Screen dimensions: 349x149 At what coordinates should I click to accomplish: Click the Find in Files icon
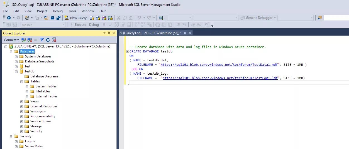(319, 18)
